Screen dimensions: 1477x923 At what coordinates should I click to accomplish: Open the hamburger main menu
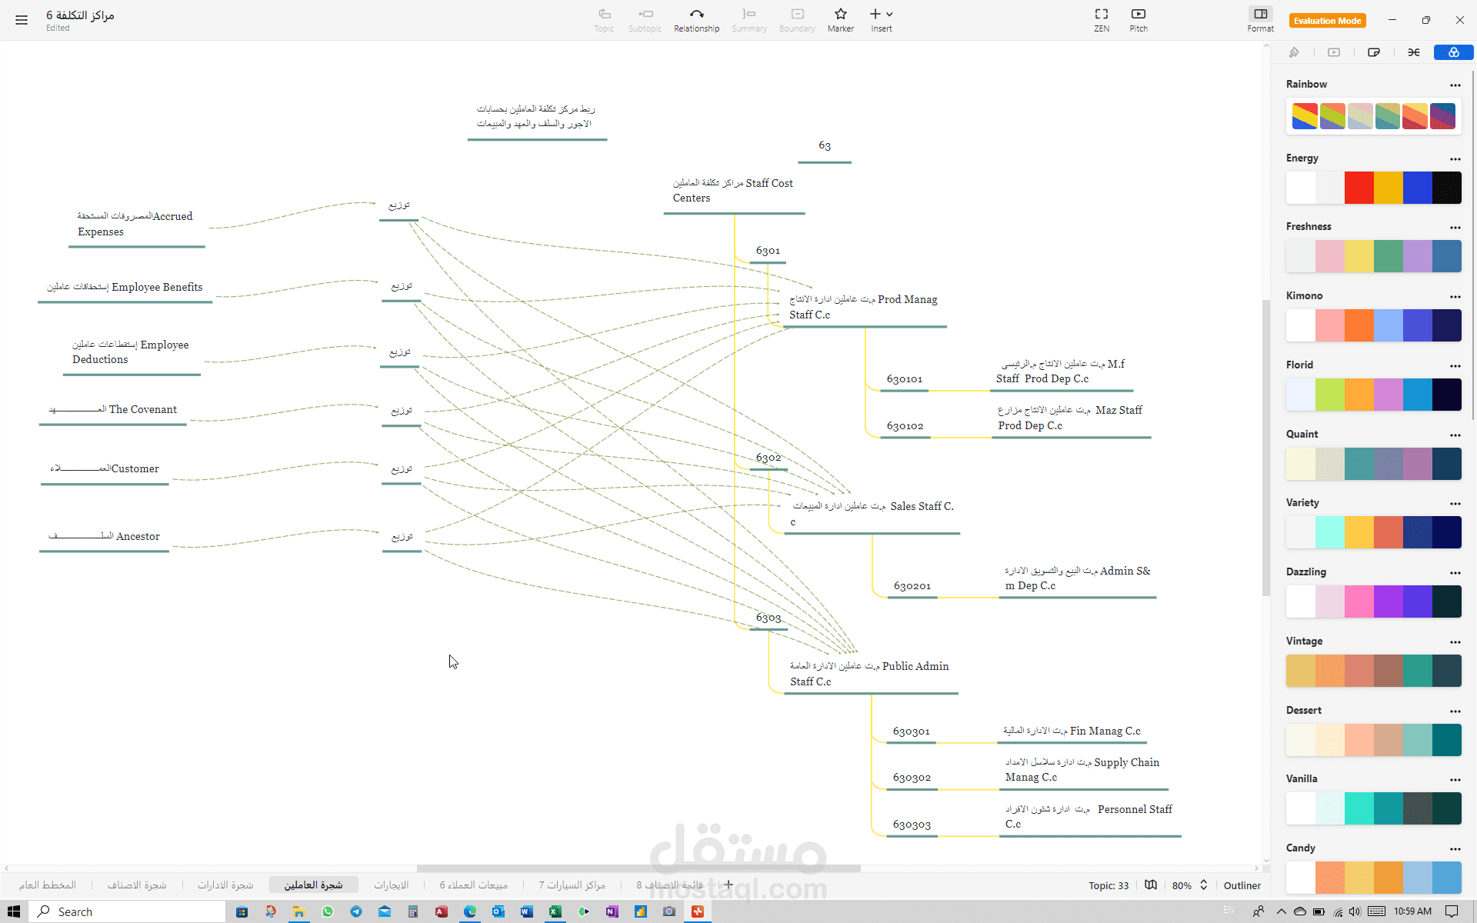pyautogui.click(x=22, y=20)
